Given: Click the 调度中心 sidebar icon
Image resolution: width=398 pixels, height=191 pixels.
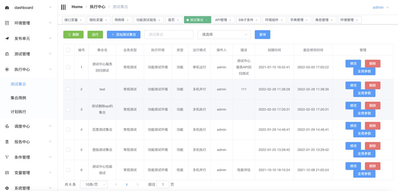Looking at the screenshot, I should [x=7, y=126].
